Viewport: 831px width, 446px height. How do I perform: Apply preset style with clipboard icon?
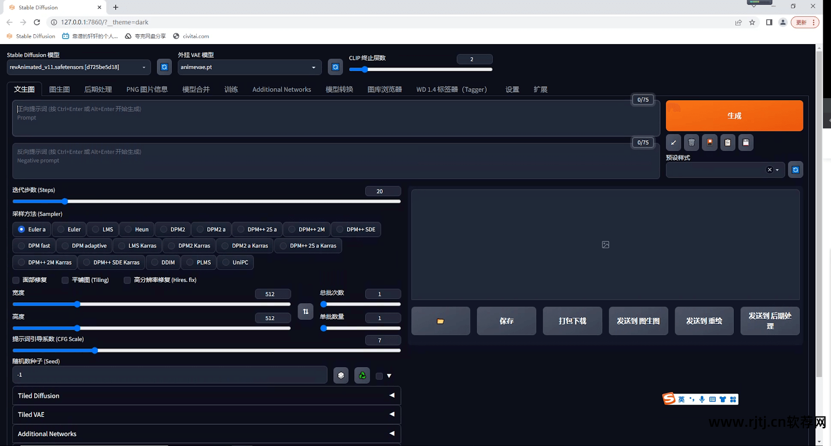tap(728, 142)
